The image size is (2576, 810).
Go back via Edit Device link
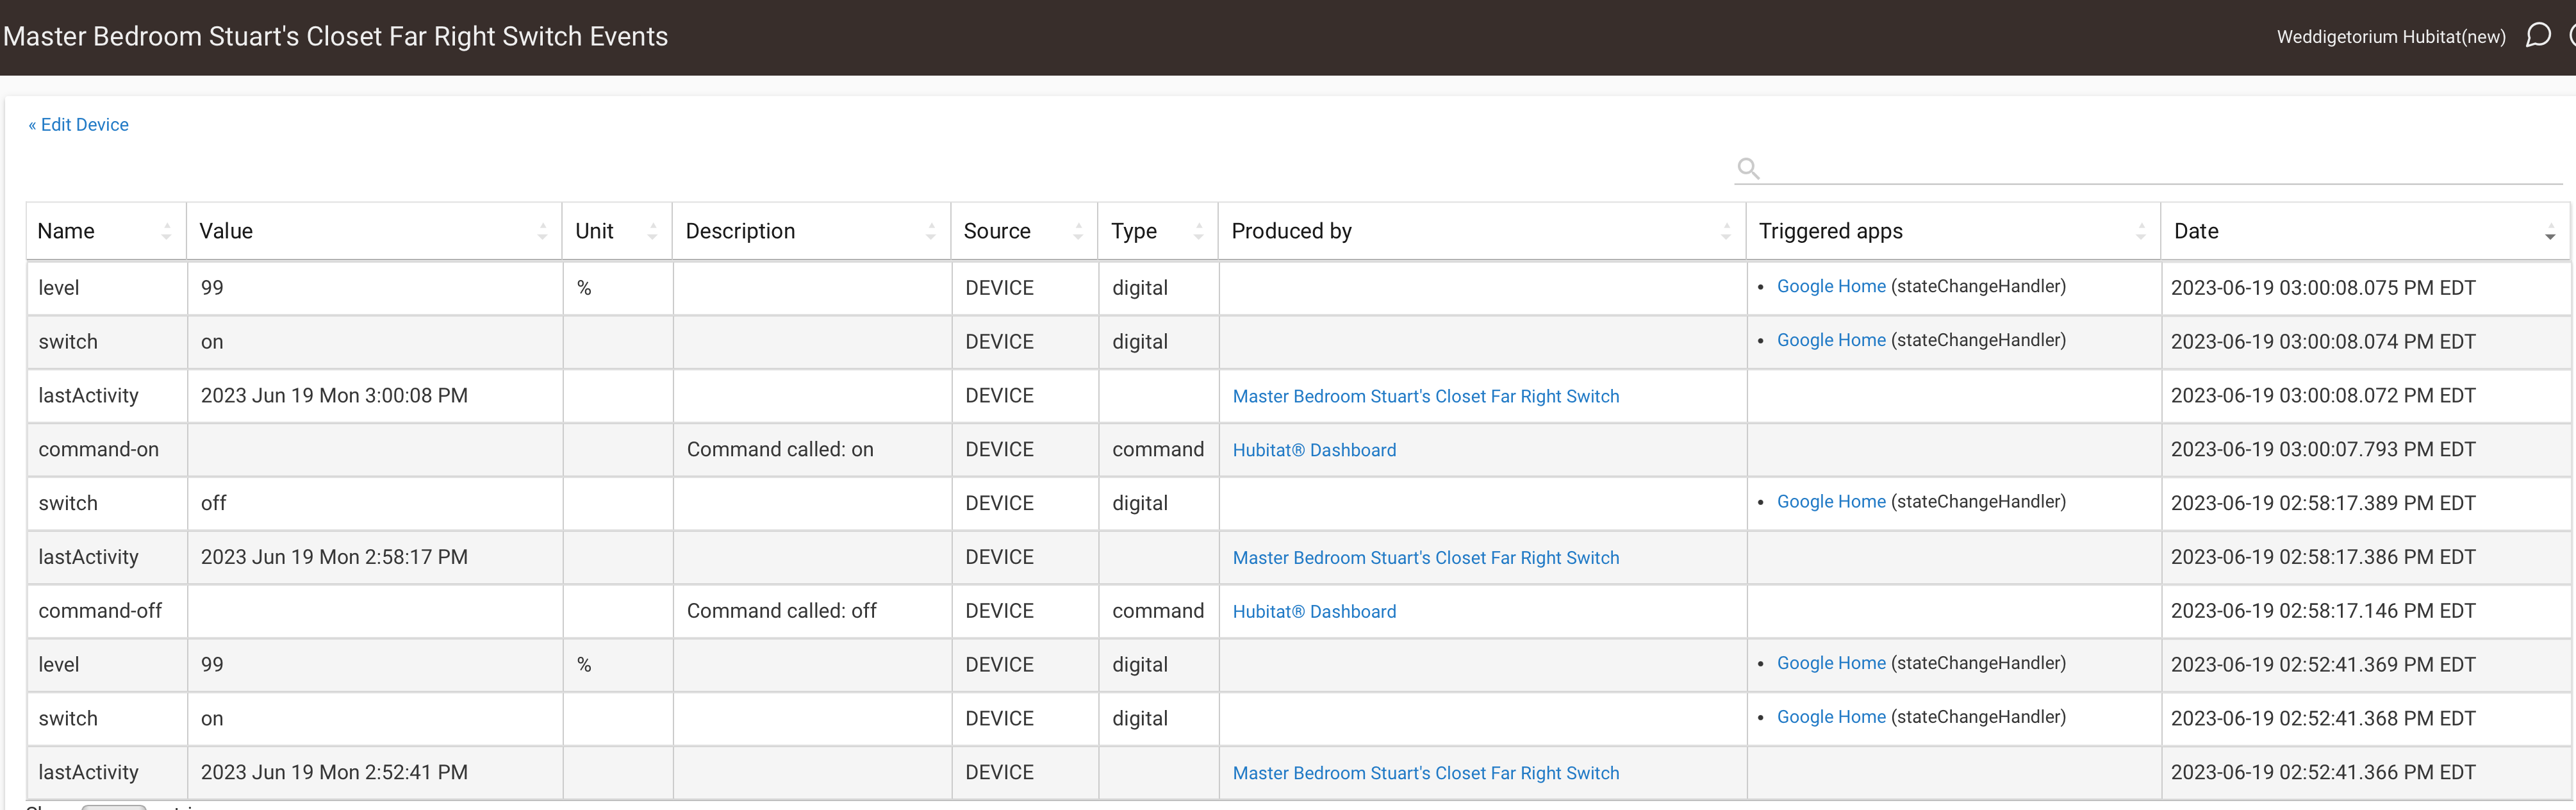click(78, 125)
